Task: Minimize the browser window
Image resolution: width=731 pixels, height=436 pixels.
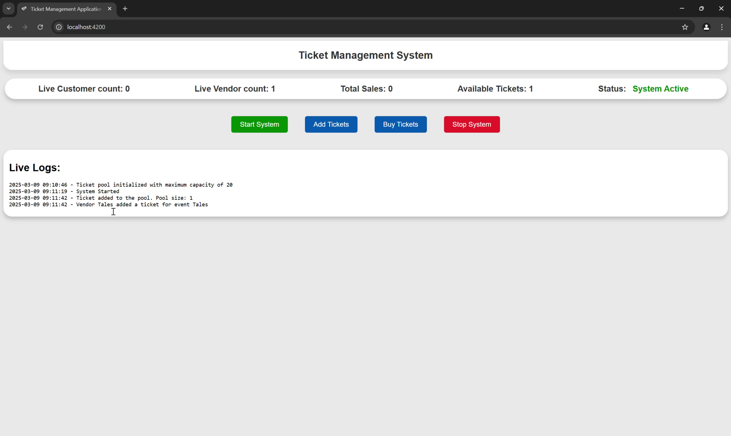Action: (682, 8)
